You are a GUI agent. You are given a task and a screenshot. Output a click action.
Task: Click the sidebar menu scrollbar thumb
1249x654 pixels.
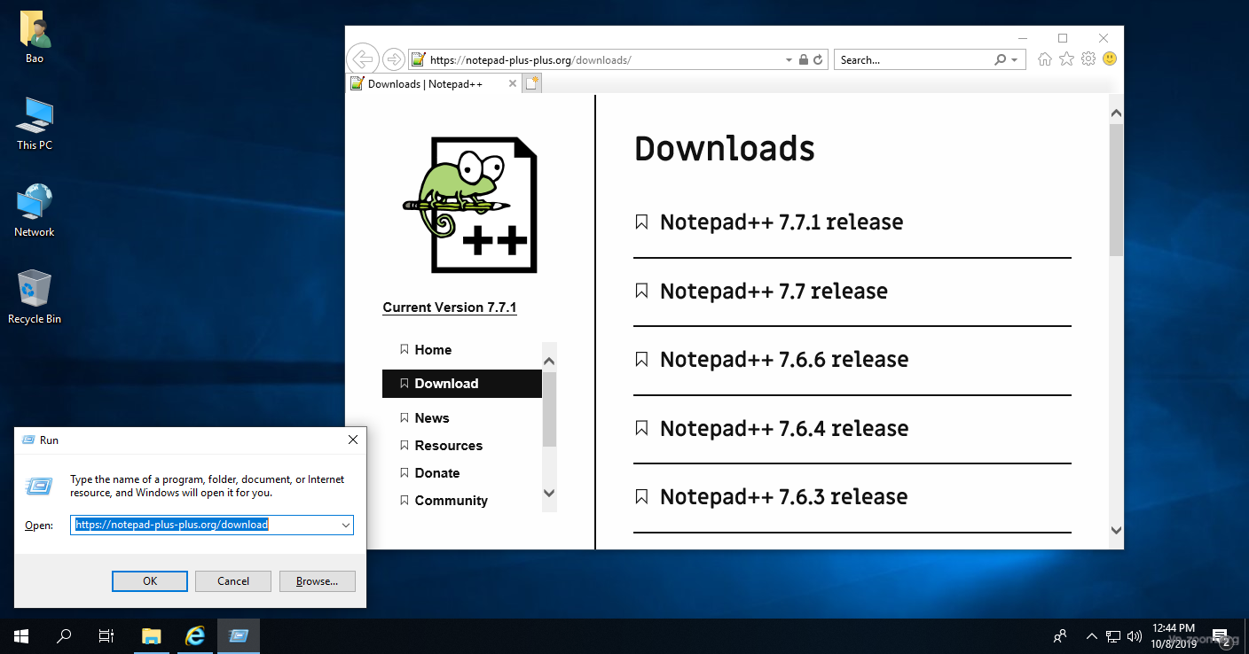[549, 409]
